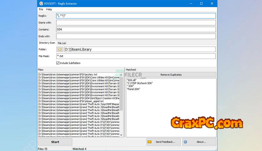
Task: Click inside the RegEx input field
Action: [136, 16]
